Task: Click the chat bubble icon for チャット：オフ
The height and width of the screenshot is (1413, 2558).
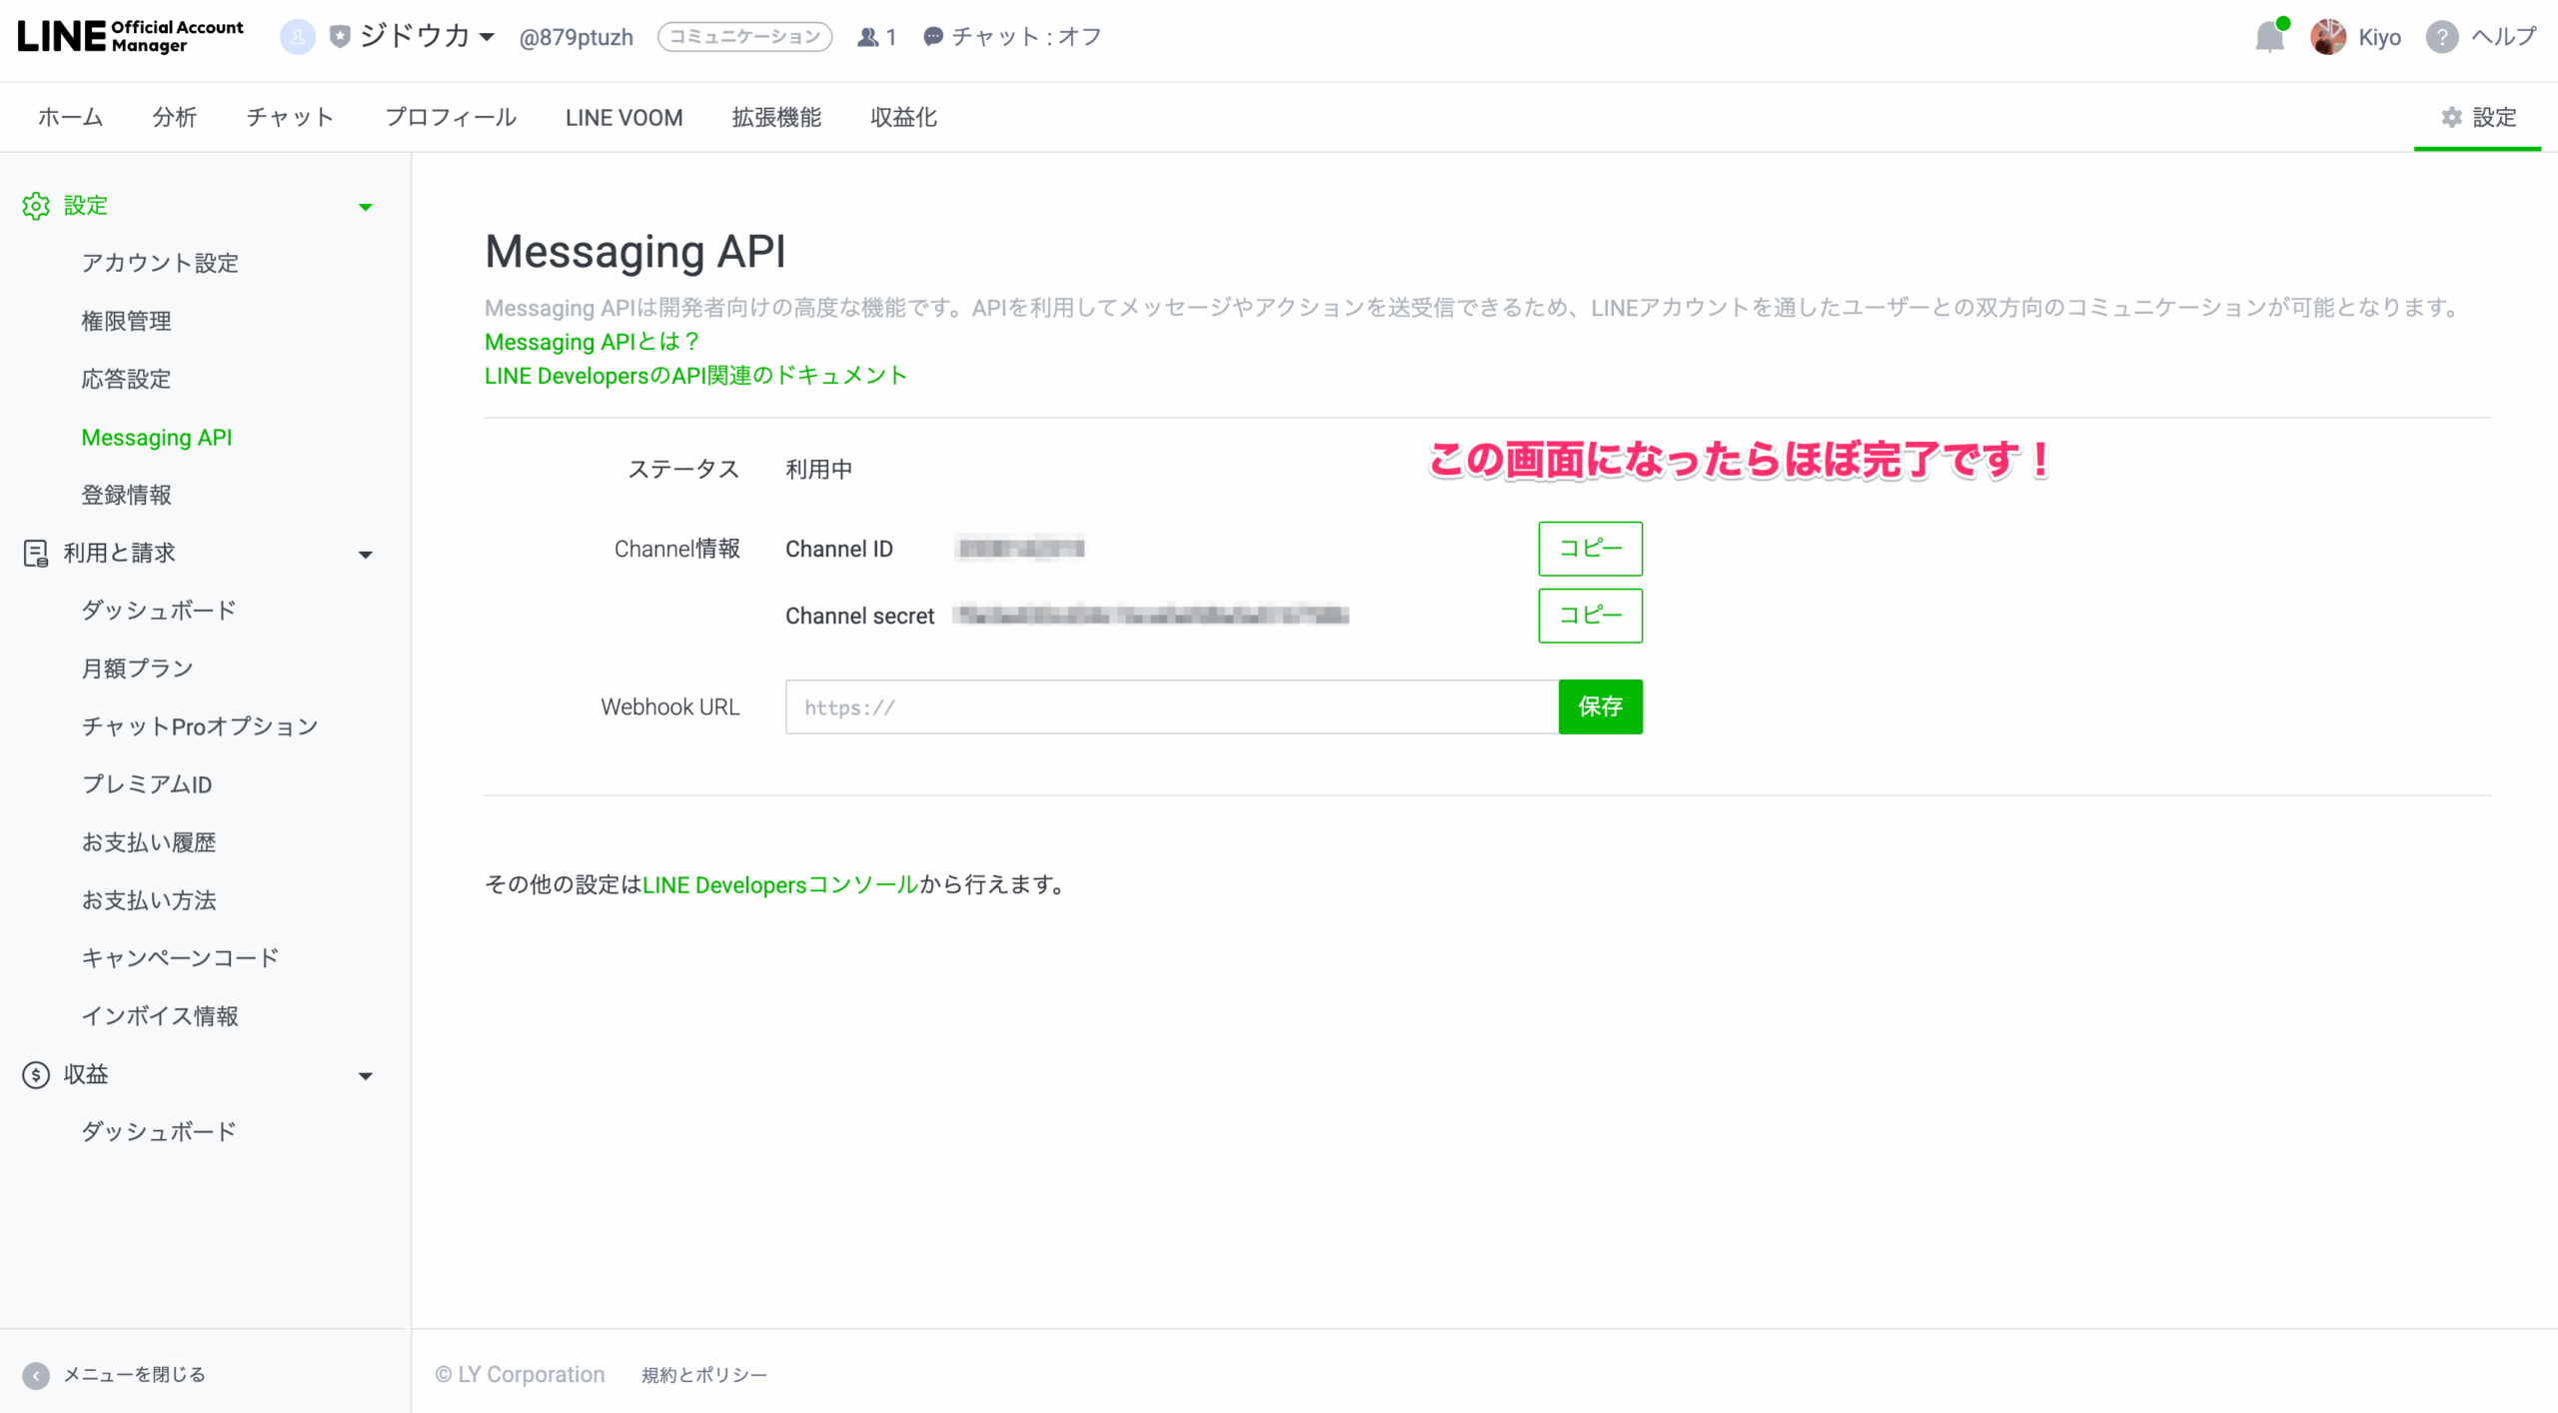Action: click(x=932, y=37)
